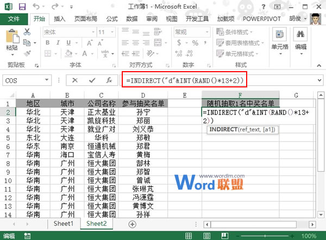Open the 编辑 Editing button
This screenshot has height=240, width=326.
click(x=300, y=42)
